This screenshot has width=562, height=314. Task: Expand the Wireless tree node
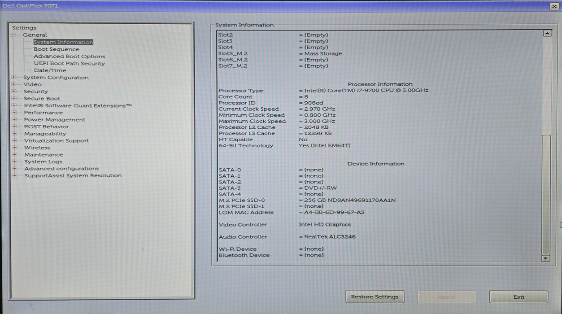[14, 148]
